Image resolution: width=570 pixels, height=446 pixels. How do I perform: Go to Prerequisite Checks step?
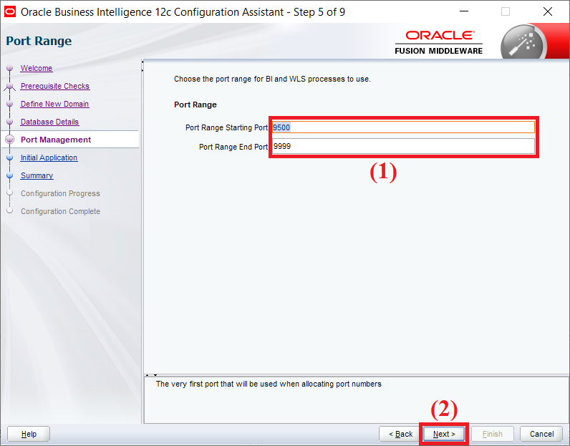coord(55,86)
